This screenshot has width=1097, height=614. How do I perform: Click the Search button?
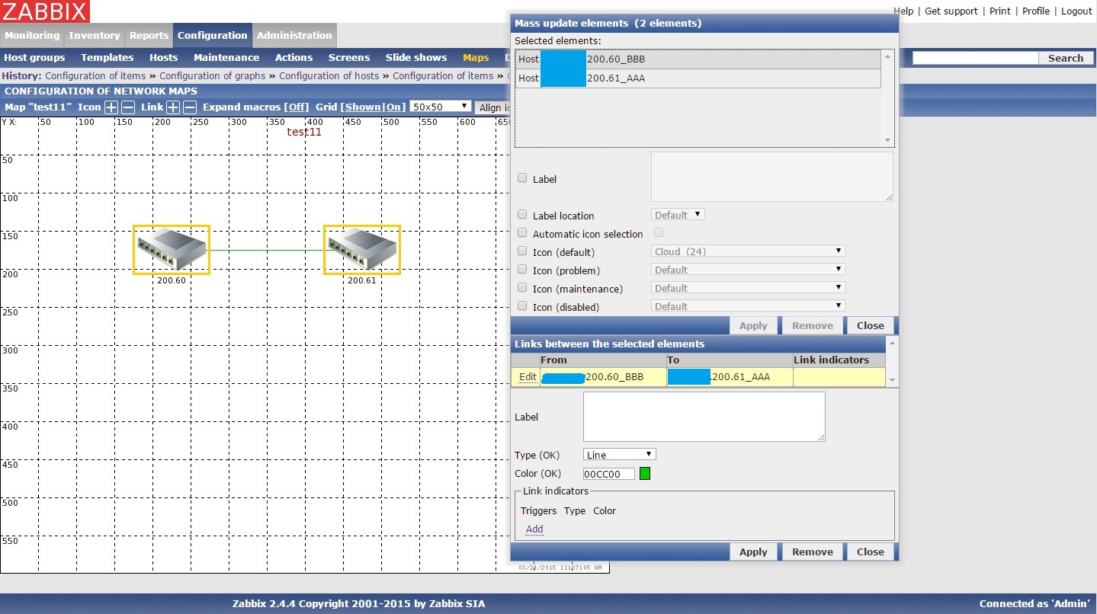point(1065,58)
